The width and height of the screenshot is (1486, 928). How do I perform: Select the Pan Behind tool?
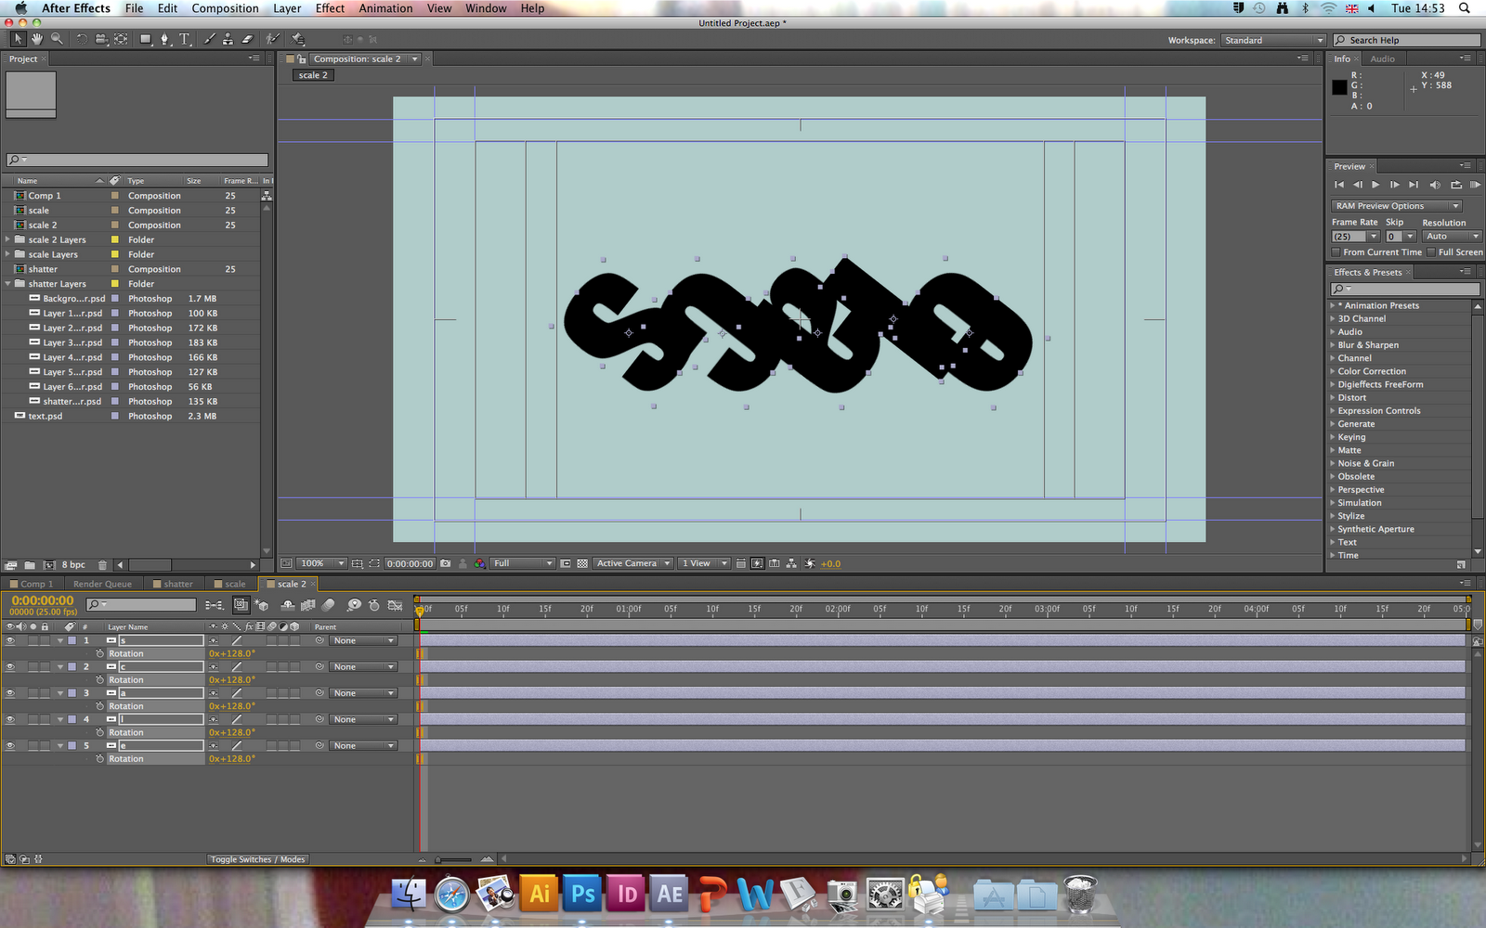click(x=121, y=39)
